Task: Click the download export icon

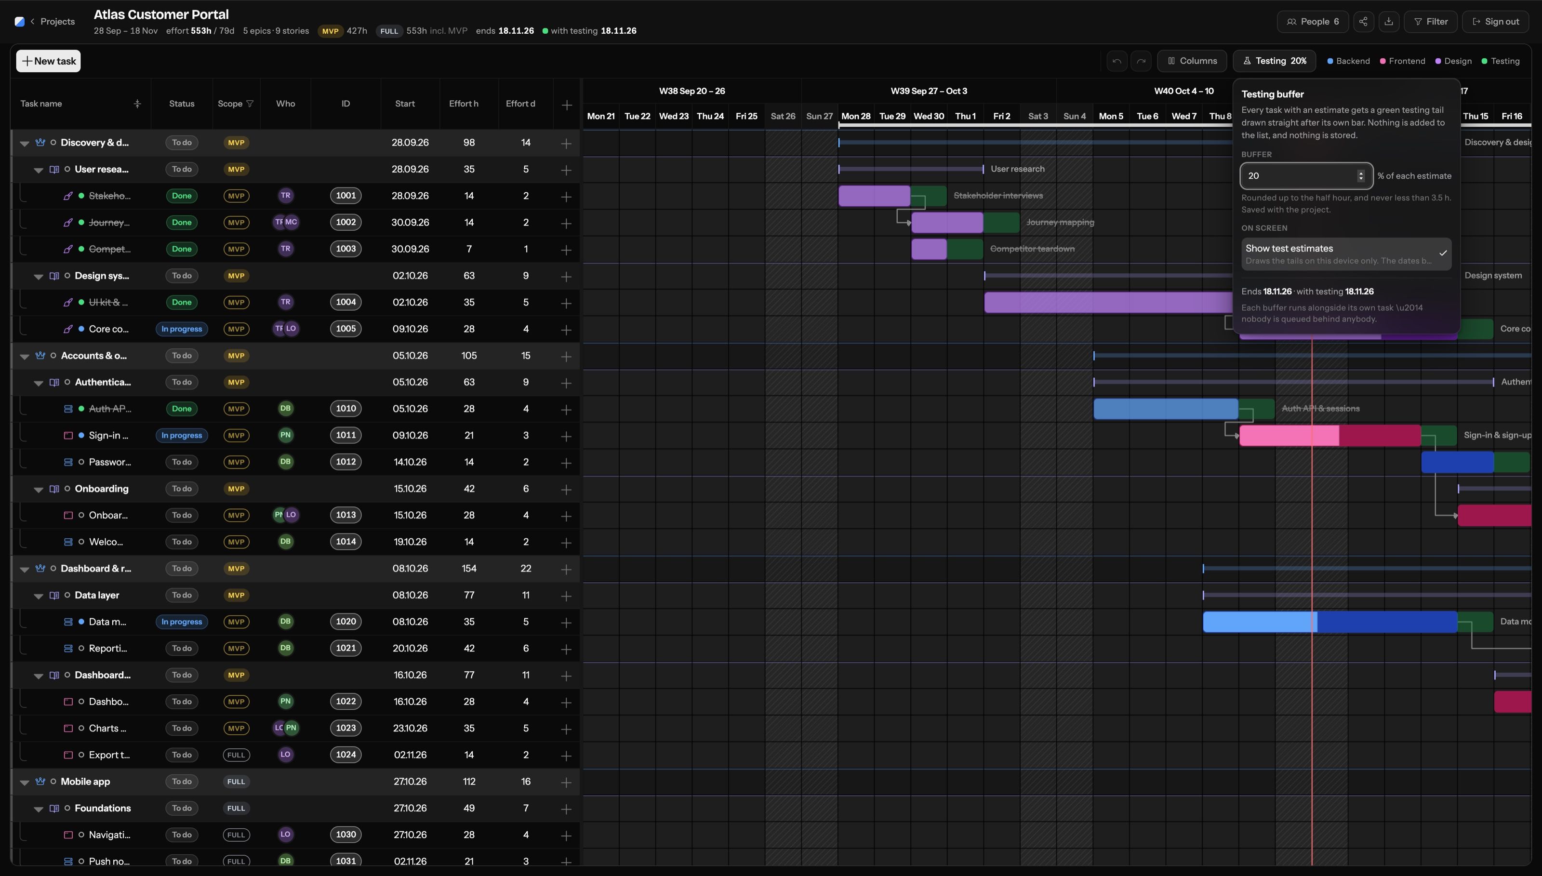Action: click(1389, 22)
